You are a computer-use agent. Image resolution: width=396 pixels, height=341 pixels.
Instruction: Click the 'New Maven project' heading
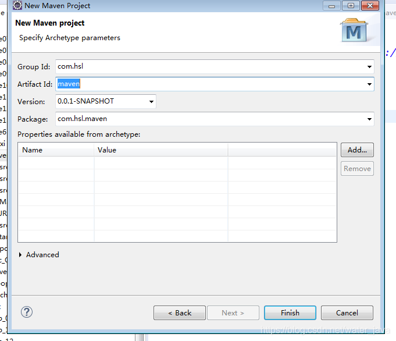point(50,23)
